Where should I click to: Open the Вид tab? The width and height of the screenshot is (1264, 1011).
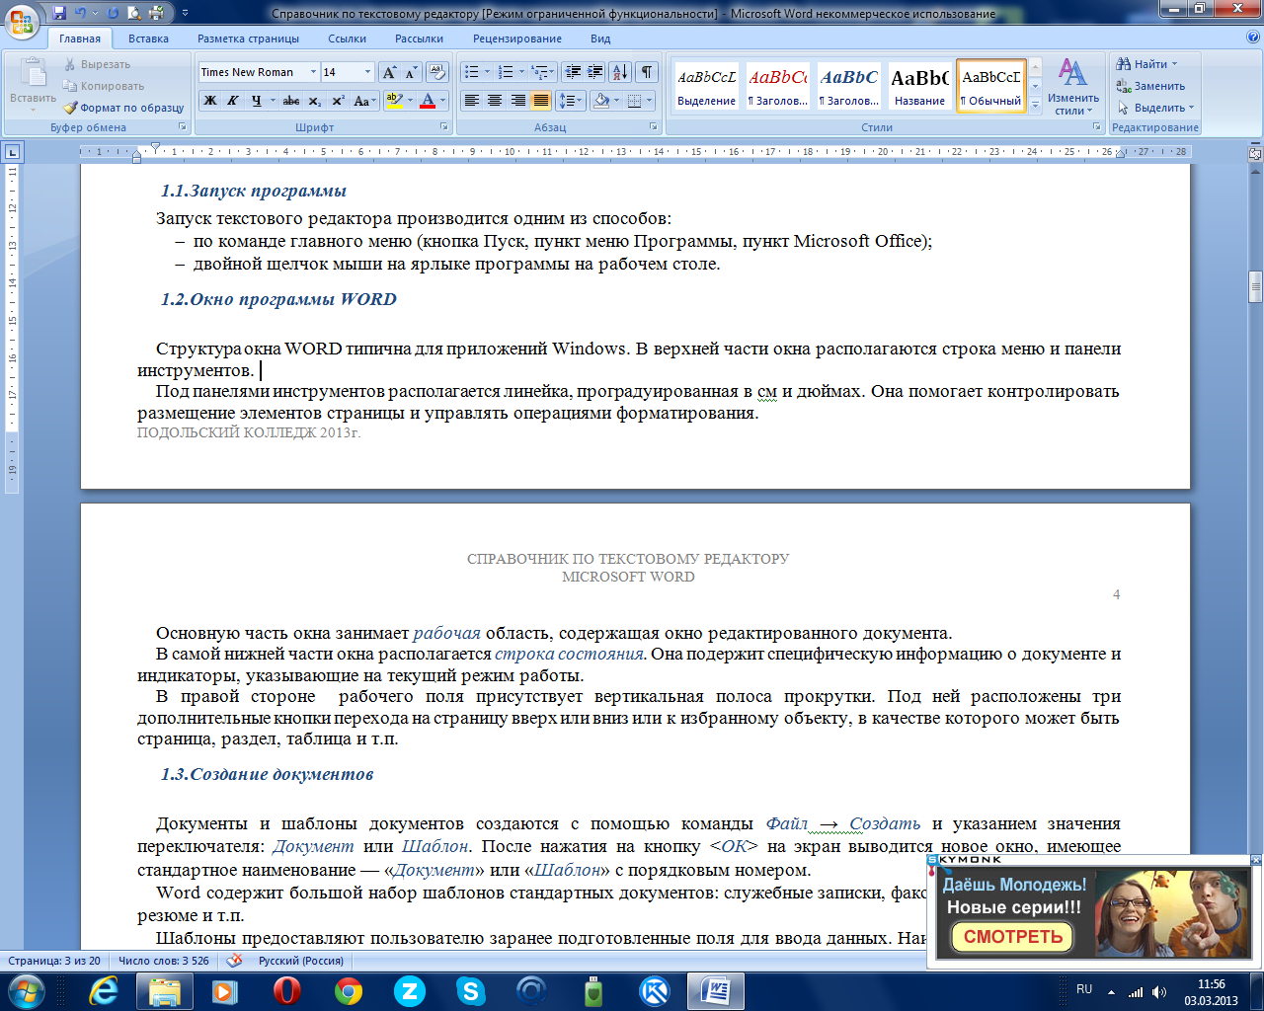pos(600,39)
